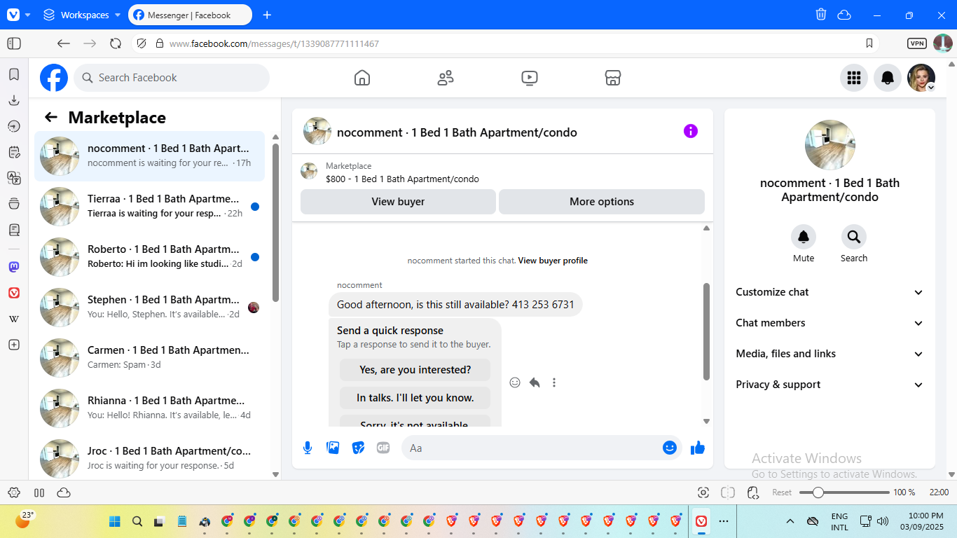The height and width of the screenshot is (538, 957).
Task: Open the Mastodon web panel
Action: click(14, 267)
